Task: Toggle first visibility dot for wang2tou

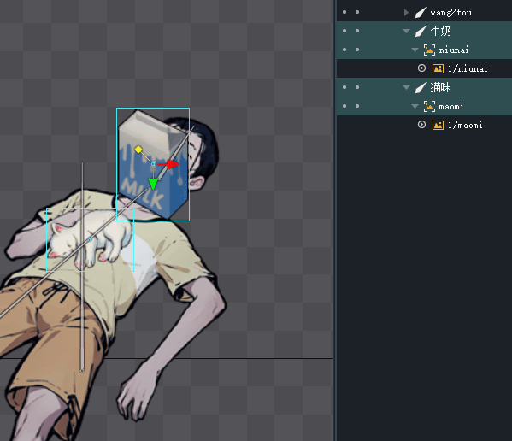Action: click(x=344, y=12)
